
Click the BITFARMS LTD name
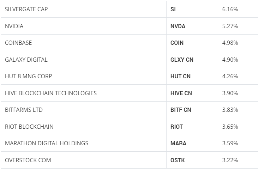(x=24, y=110)
